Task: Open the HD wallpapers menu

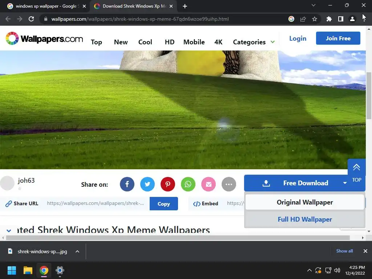Action: [169, 42]
